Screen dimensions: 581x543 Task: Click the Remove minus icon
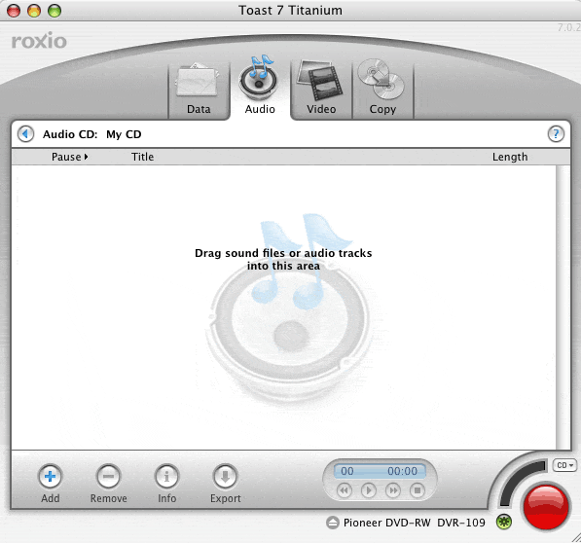[108, 476]
